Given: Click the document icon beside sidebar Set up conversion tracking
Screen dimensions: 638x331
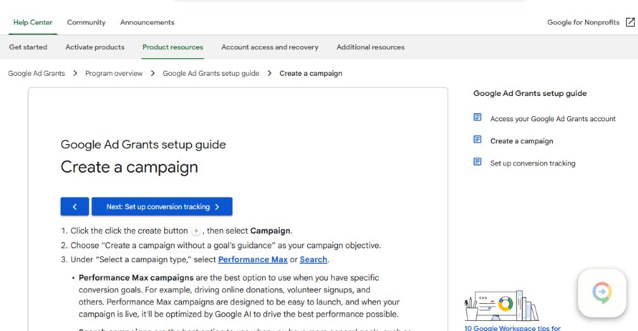Looking at the screenshot, I should pos(478,162).
